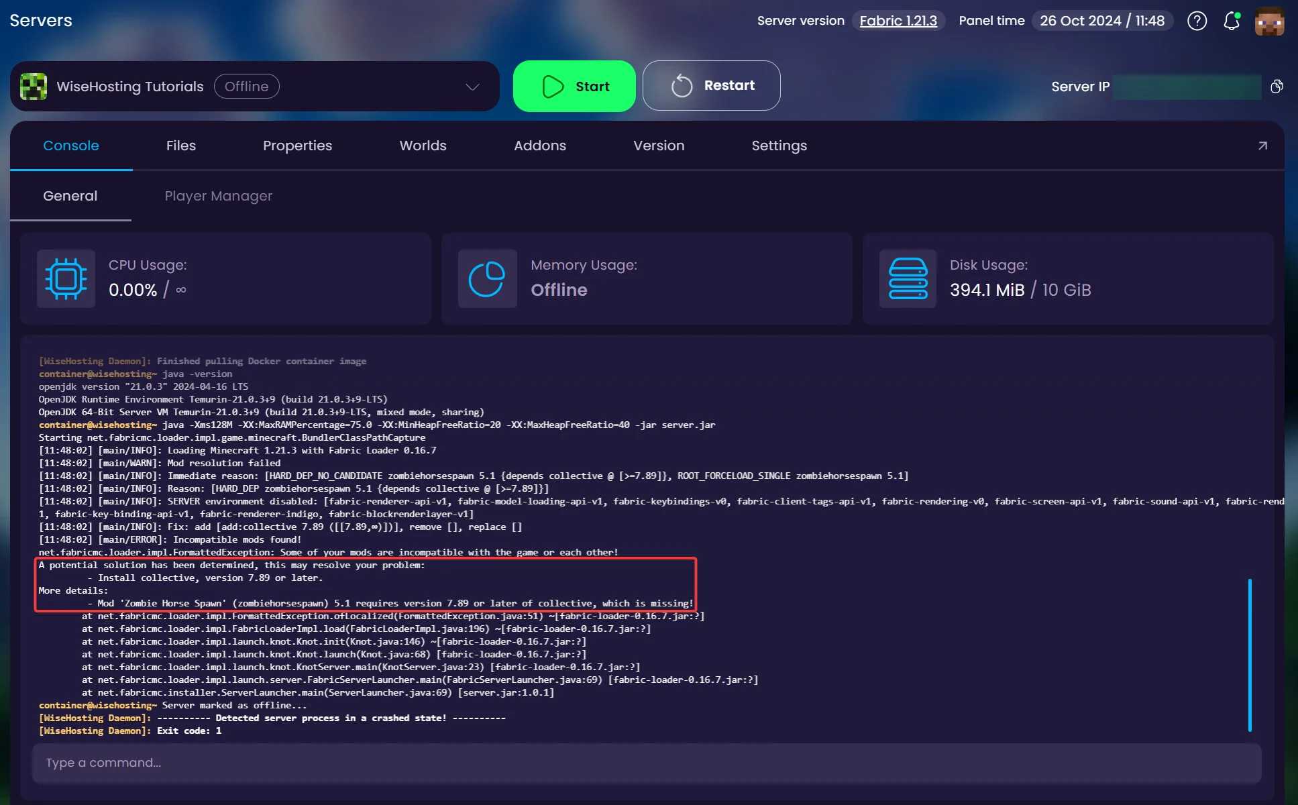Click the 'A potential solution has been determined' line

[x=231, y=565]
